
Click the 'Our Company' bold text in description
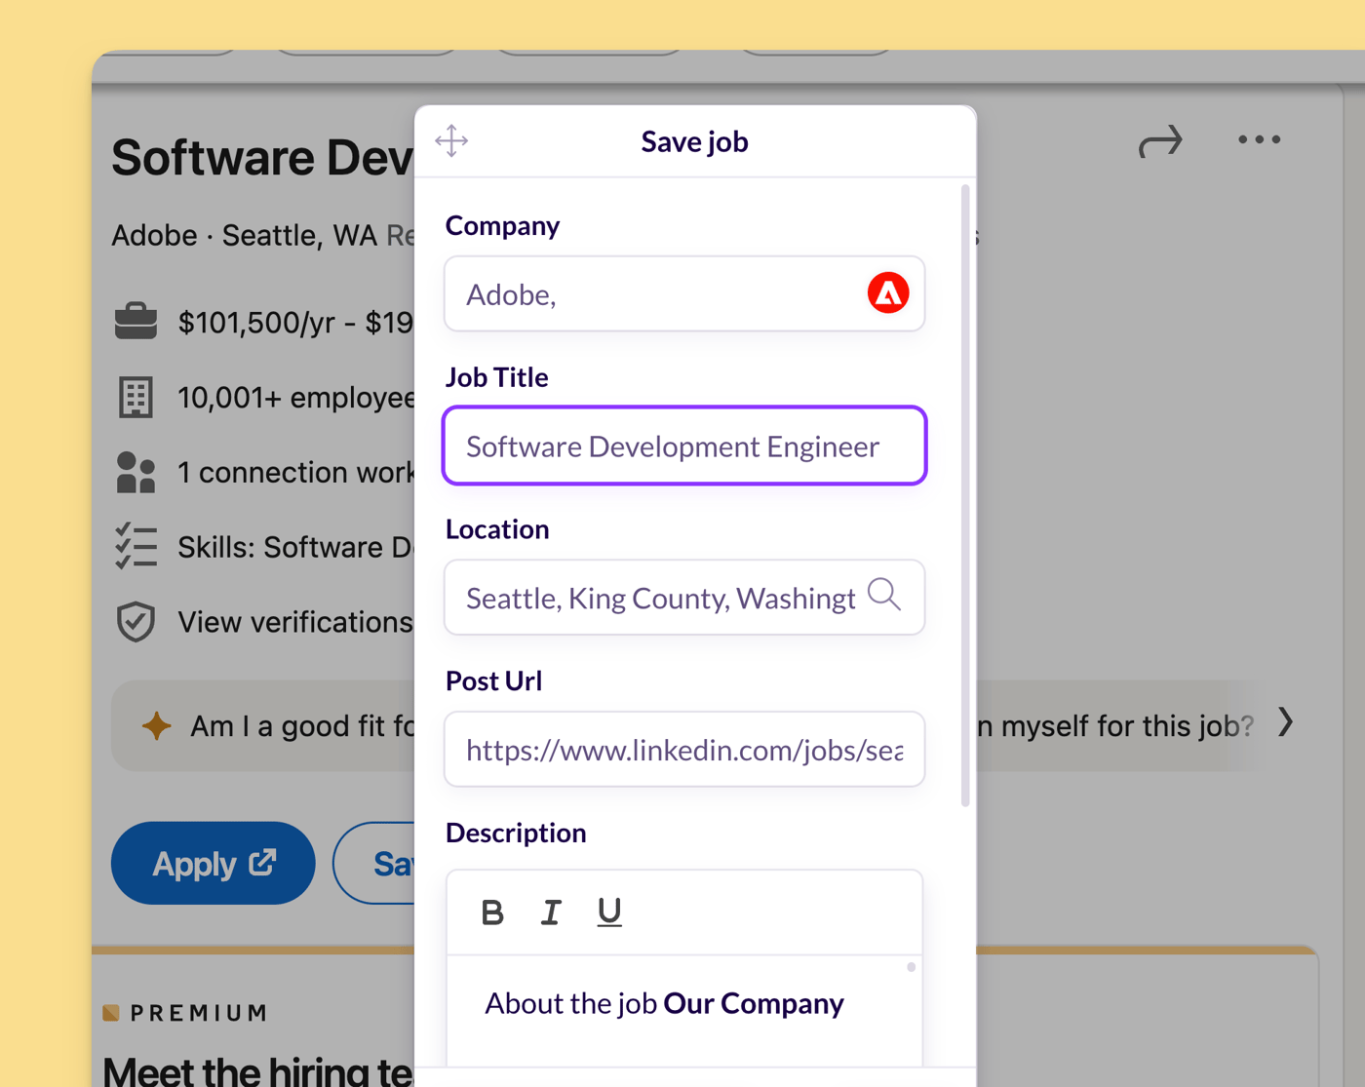(754, 1003)
